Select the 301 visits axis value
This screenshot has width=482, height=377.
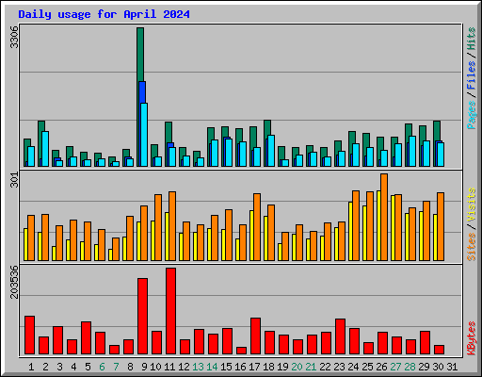(14, 180)
